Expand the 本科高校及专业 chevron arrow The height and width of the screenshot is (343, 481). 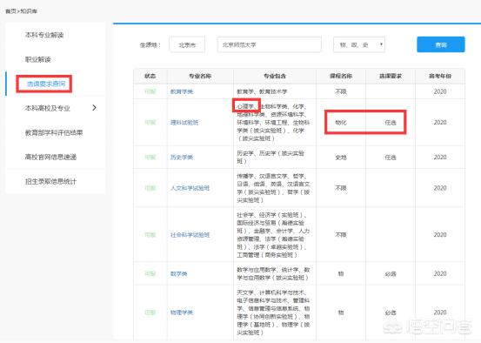[94, 108]
